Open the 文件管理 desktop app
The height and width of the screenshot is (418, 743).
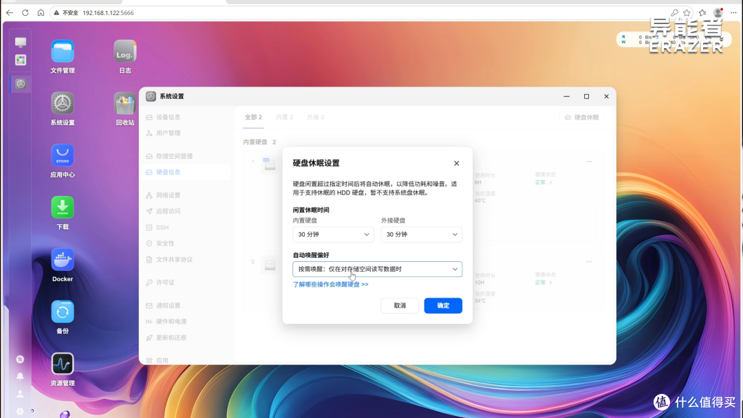click(63, 52)
